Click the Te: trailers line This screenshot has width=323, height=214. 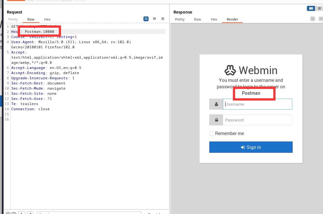[25, 104]
